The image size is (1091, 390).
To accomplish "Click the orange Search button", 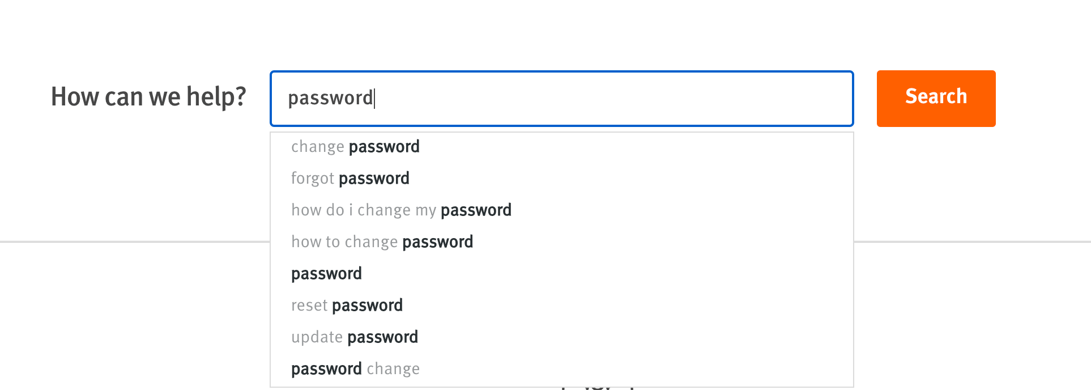I will pos(936,98).
